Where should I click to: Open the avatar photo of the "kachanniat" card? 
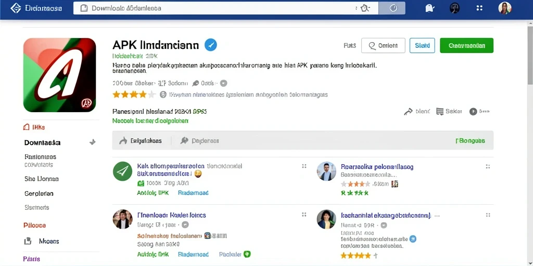pyautogui.click(x=326, y=220)
